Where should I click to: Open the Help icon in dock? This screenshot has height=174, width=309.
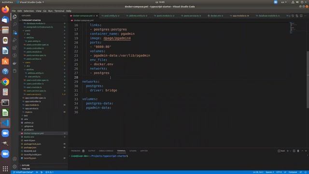tap(5, 72)
